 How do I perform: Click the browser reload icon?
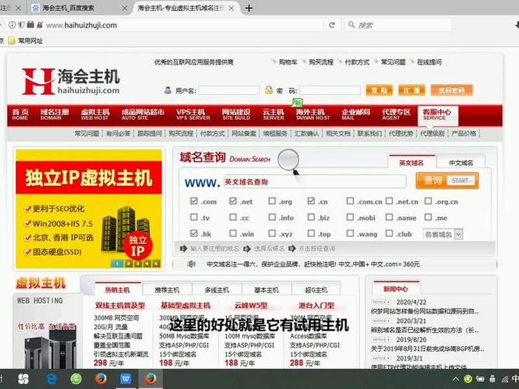(x=332, y=25)
